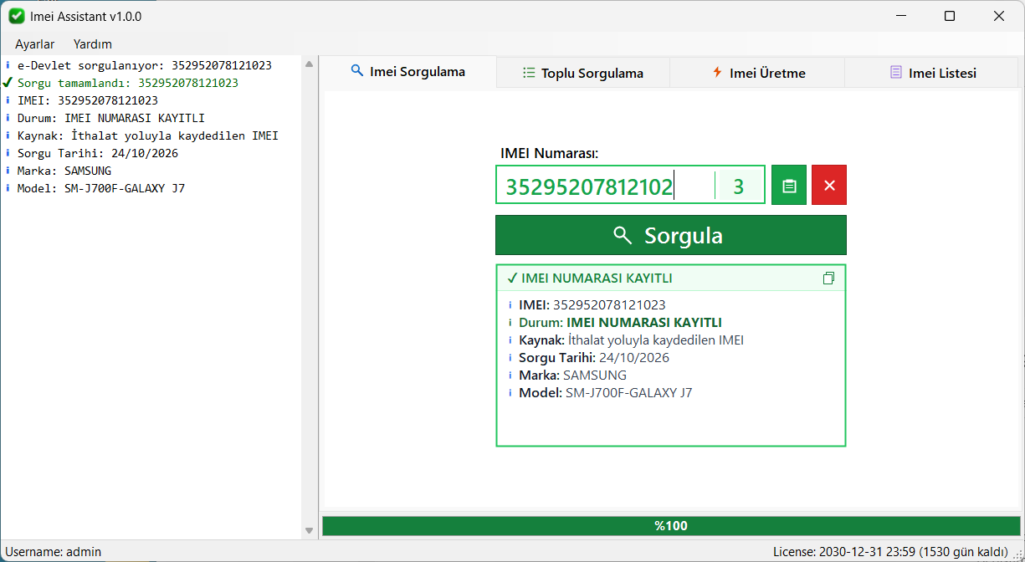Select log line 'Durum: IMEI NUMARASI KAYITLI'
Screen dimensions: 1025x562
click(x=111, y=118)
